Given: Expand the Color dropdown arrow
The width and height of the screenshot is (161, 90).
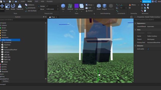Looking at the screenshot, I should coord(76,11).
